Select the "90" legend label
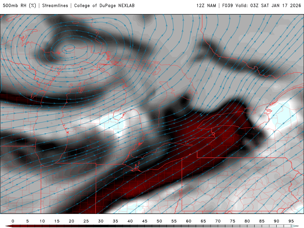 (x=276, y=221)
